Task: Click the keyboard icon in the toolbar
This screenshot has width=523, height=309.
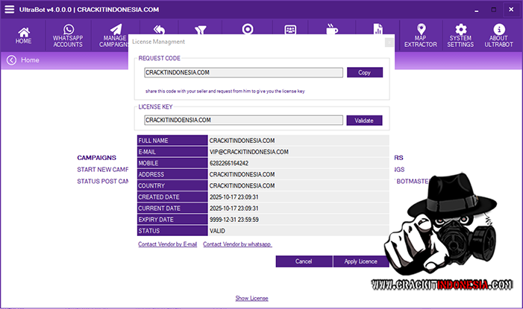Action: point(290,30)
